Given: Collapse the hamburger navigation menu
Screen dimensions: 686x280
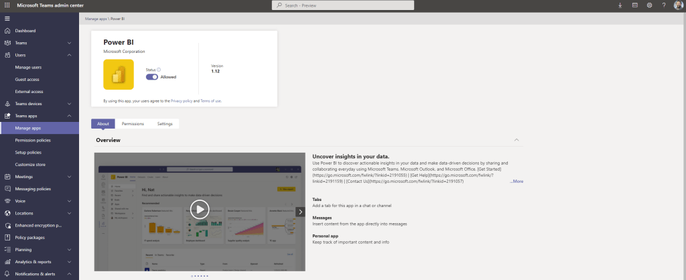Looking at the screenshot, I should pyautogui.click(x=7, y=18).
